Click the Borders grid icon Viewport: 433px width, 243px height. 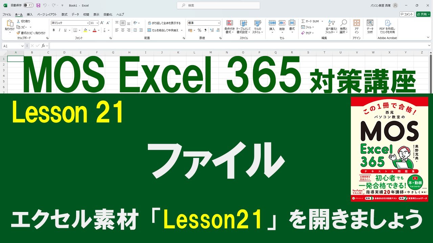click(75, 30)
